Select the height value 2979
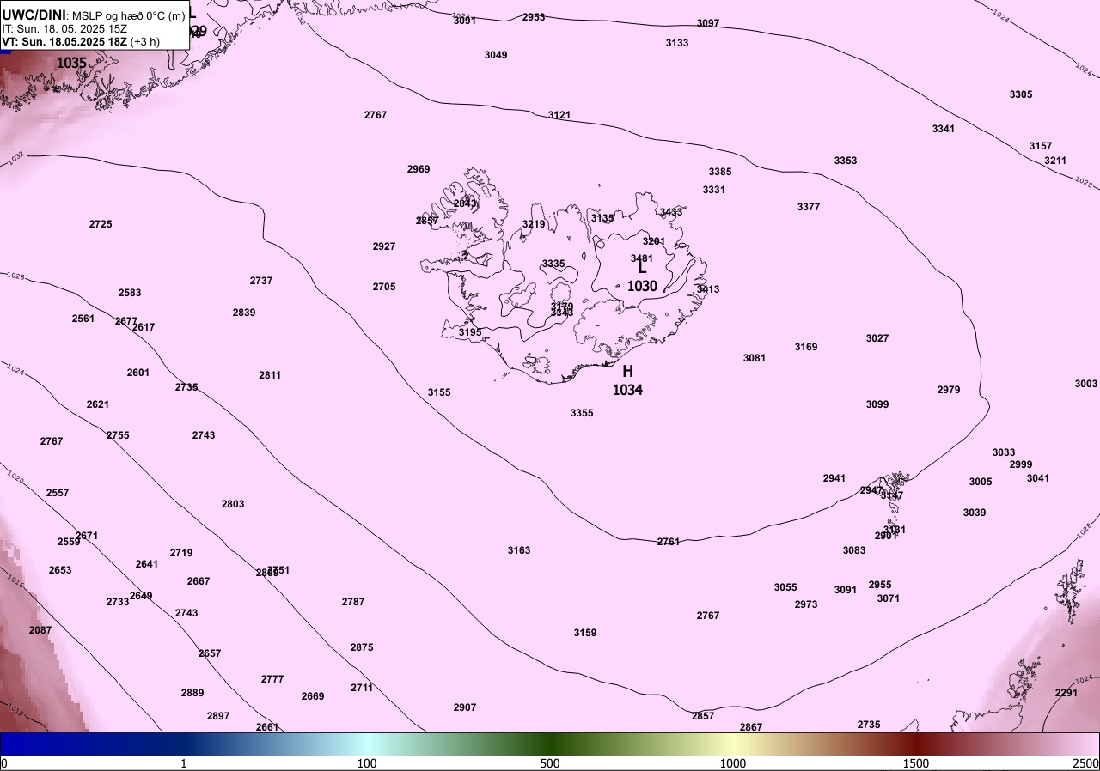The width and height of the screenshot is (1100, 771). pos(949,390)
